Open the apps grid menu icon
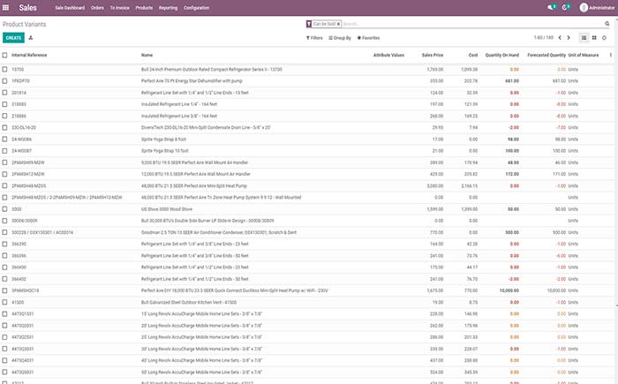618x384 pixels. 8,7
